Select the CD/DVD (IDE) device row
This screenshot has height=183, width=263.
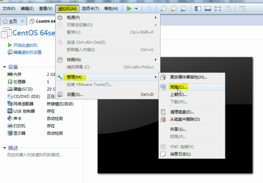[x=32, y=96]
